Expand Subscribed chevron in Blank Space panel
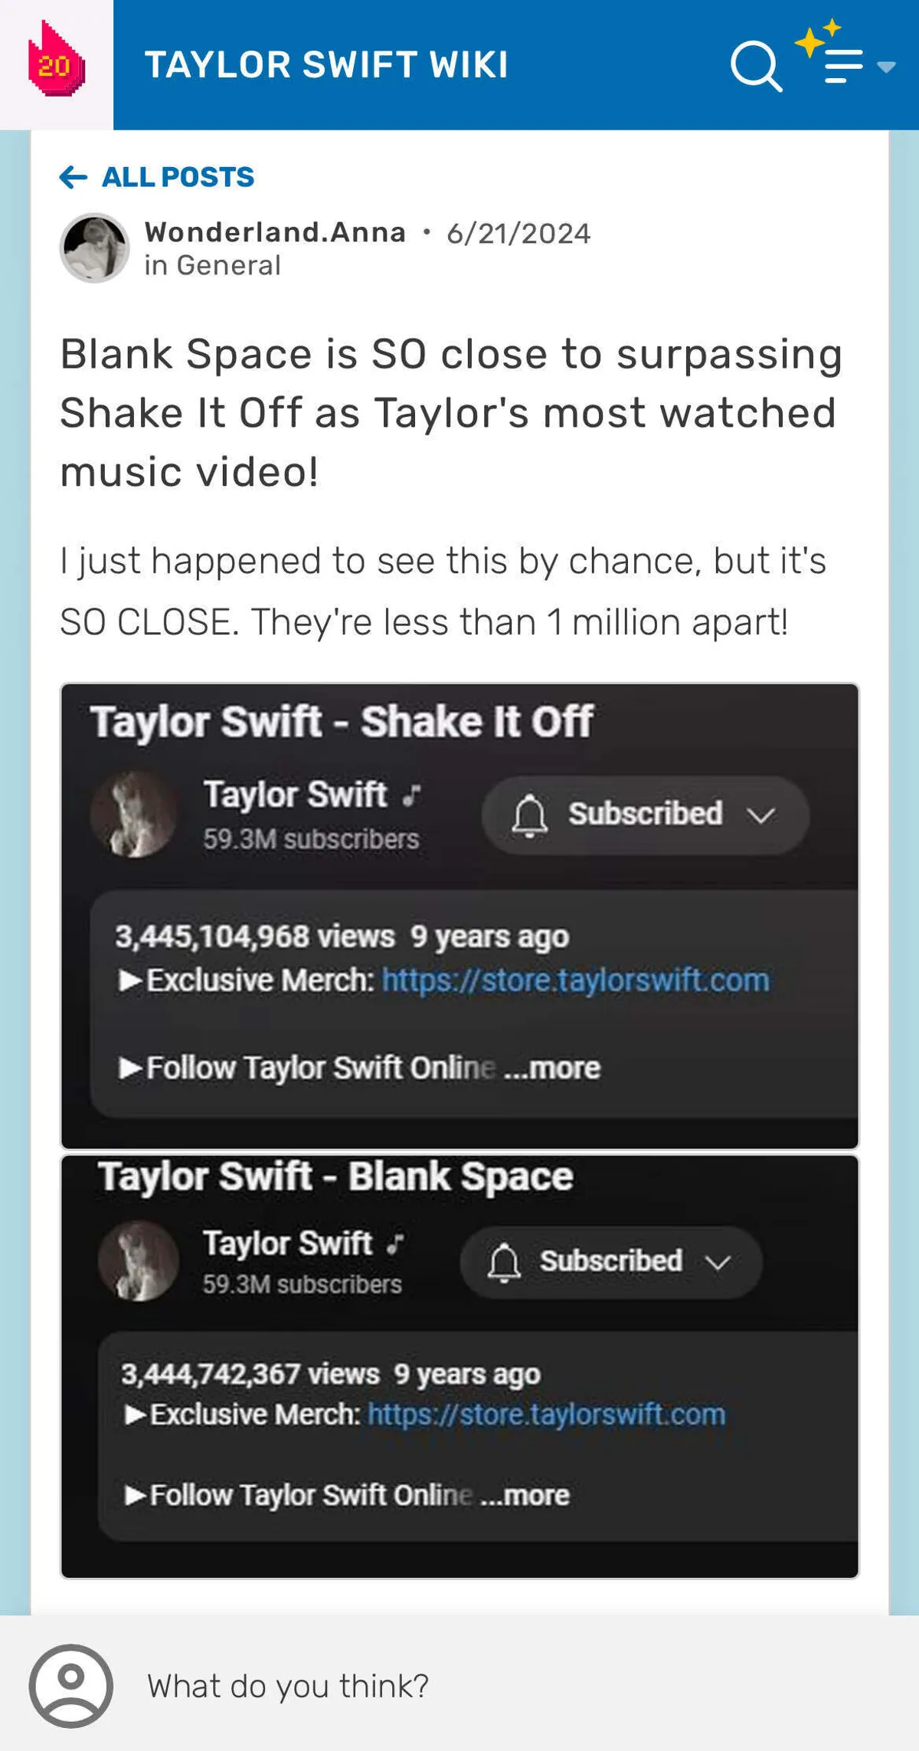This screenshot has height=1751, width=919. 718,1262
